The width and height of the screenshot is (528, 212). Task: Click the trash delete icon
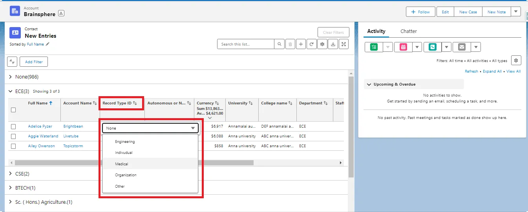click(290, 44)
